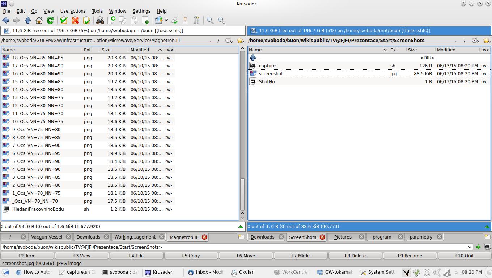Select ShotNo file in right panel

[369, 82]
